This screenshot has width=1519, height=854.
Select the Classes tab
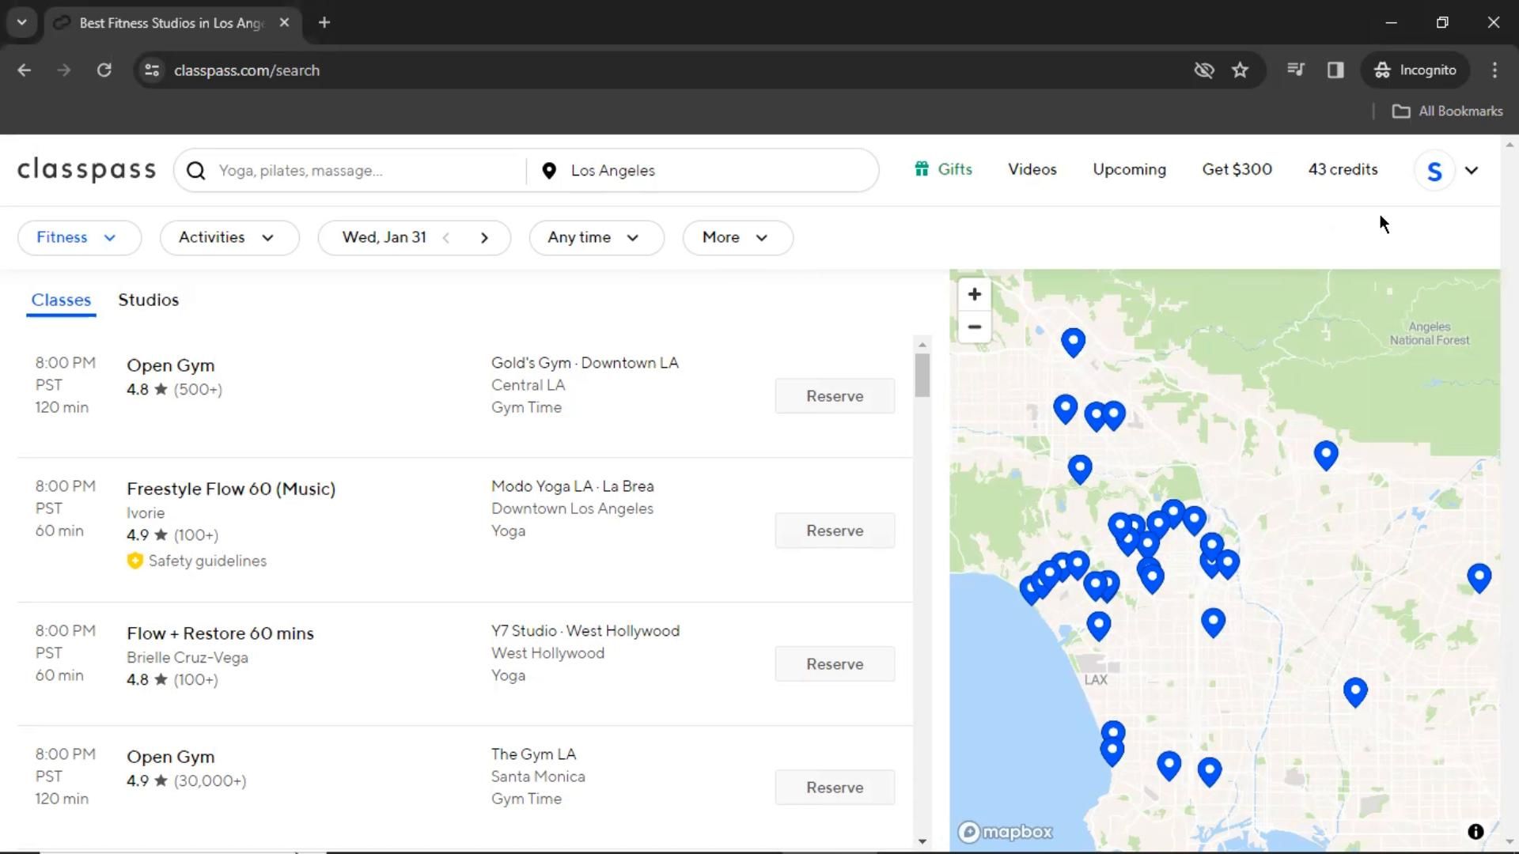61,300
